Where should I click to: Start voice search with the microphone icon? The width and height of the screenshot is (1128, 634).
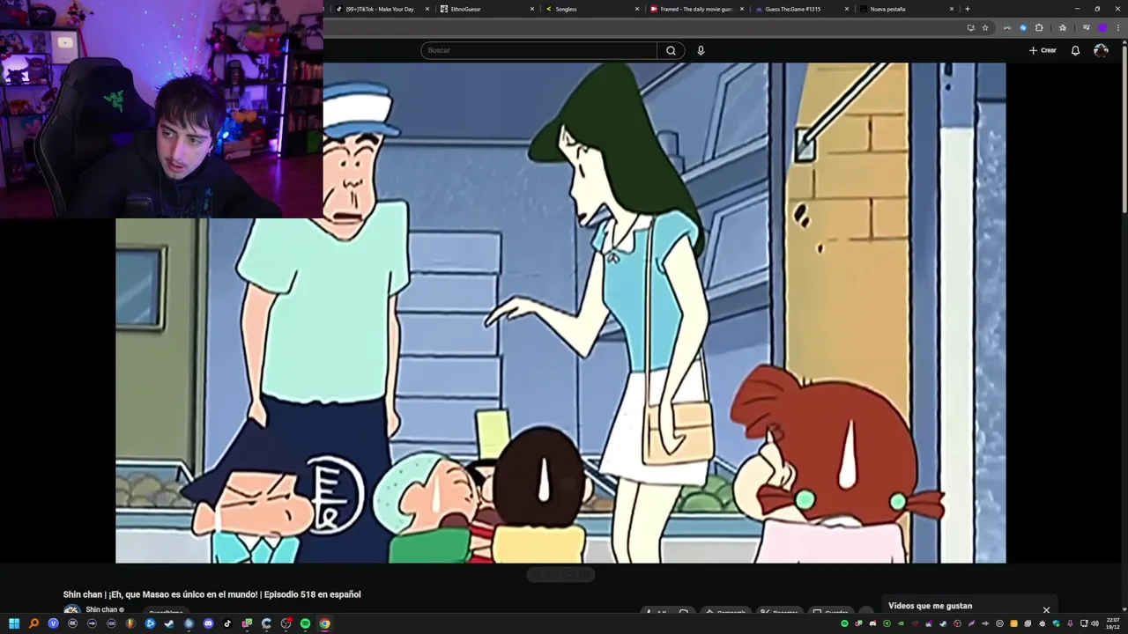click(701, 50)
